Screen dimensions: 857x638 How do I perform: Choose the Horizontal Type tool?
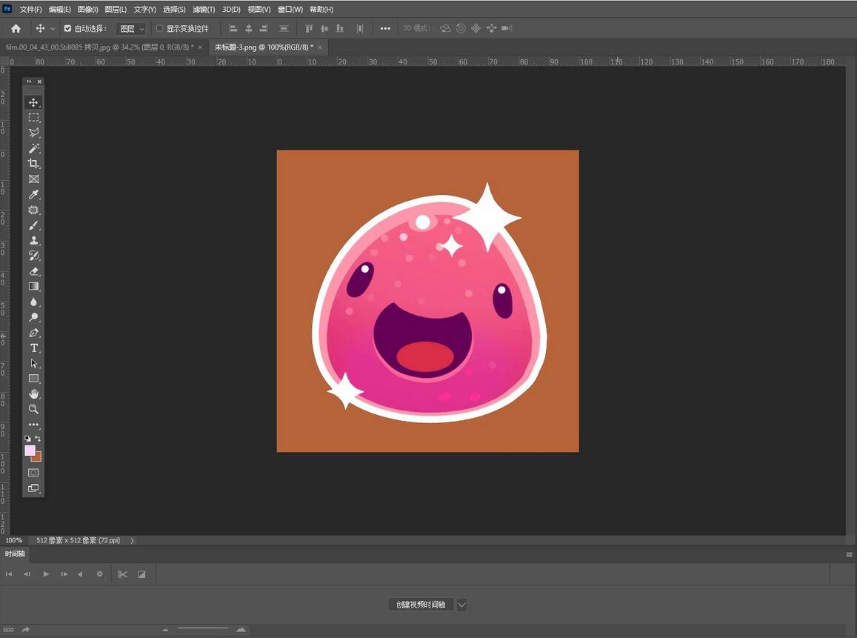(33, 348)
